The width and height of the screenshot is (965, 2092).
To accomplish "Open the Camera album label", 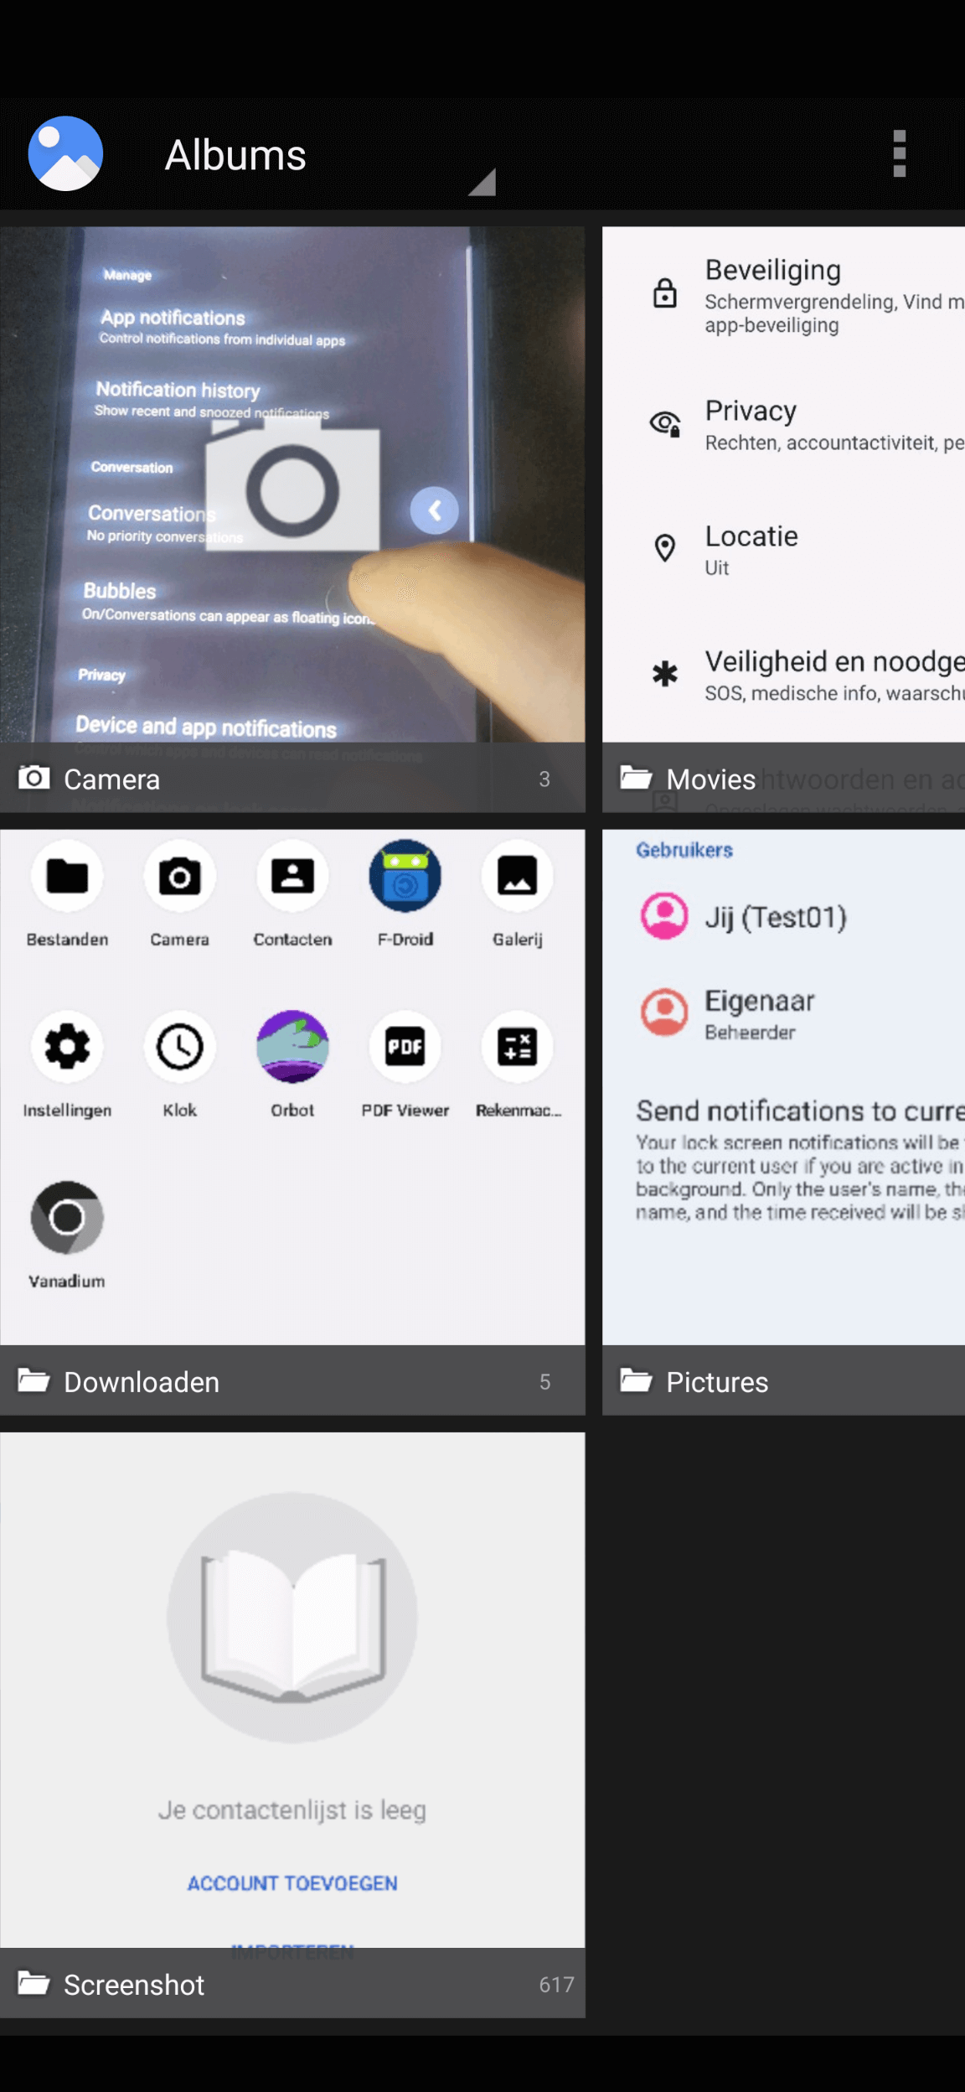I will (112, 779).
